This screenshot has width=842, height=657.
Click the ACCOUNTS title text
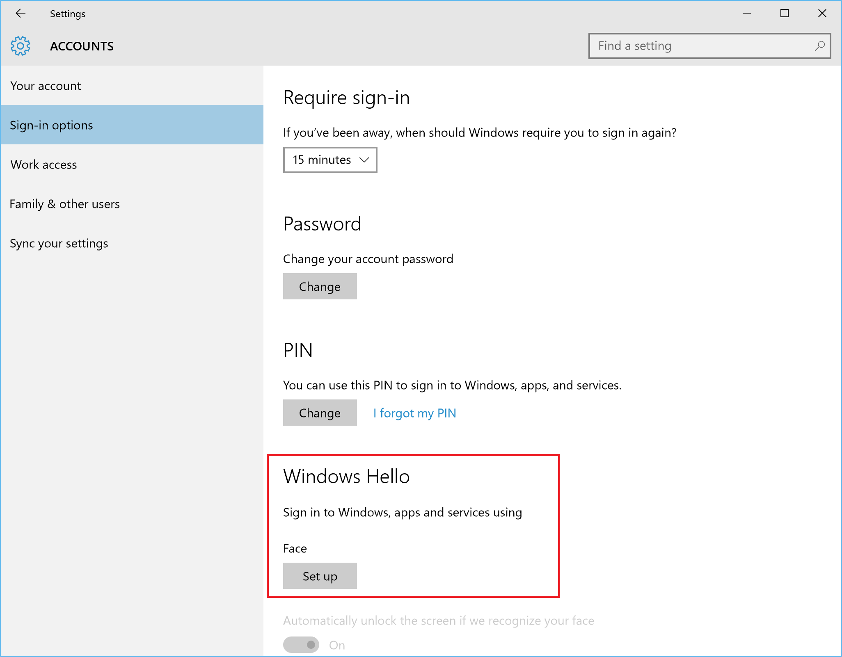click(82, 46)
